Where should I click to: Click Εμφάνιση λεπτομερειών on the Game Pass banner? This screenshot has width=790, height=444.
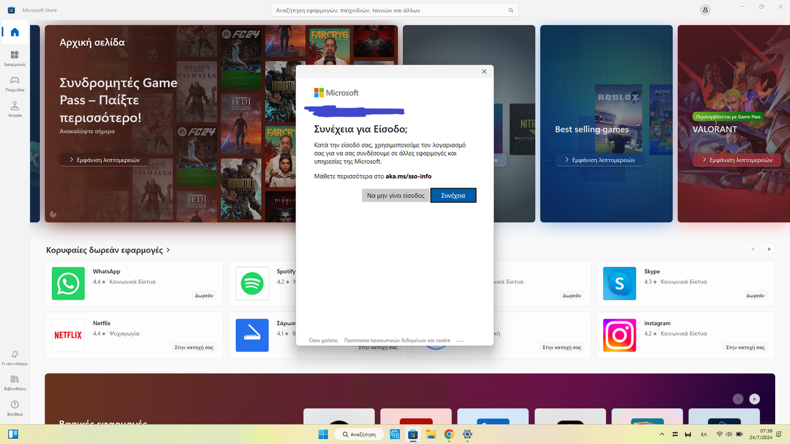tap(104, 160)
